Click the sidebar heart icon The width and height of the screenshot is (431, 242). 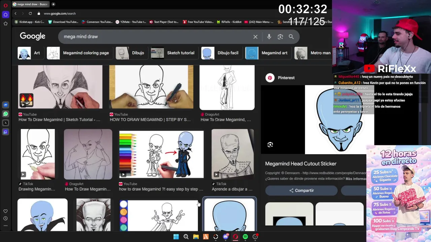(5, 211)
